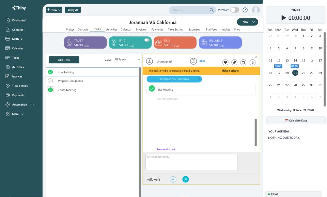327x197 pixels.
Task: Toggle the Privacy switch
Action: click(x=234, y=10)
